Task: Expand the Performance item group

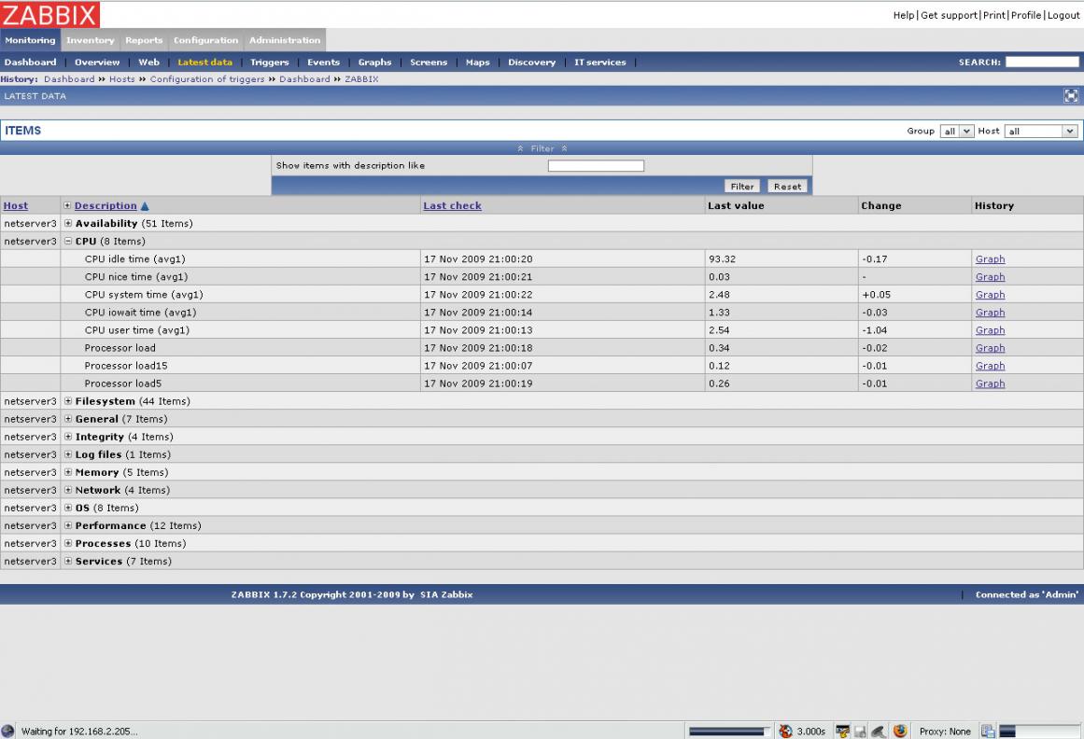Action: [68, 525]
